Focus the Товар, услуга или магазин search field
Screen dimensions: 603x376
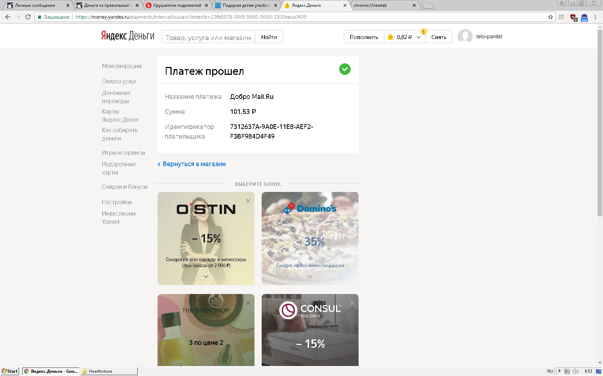click(x=209, y=37)
